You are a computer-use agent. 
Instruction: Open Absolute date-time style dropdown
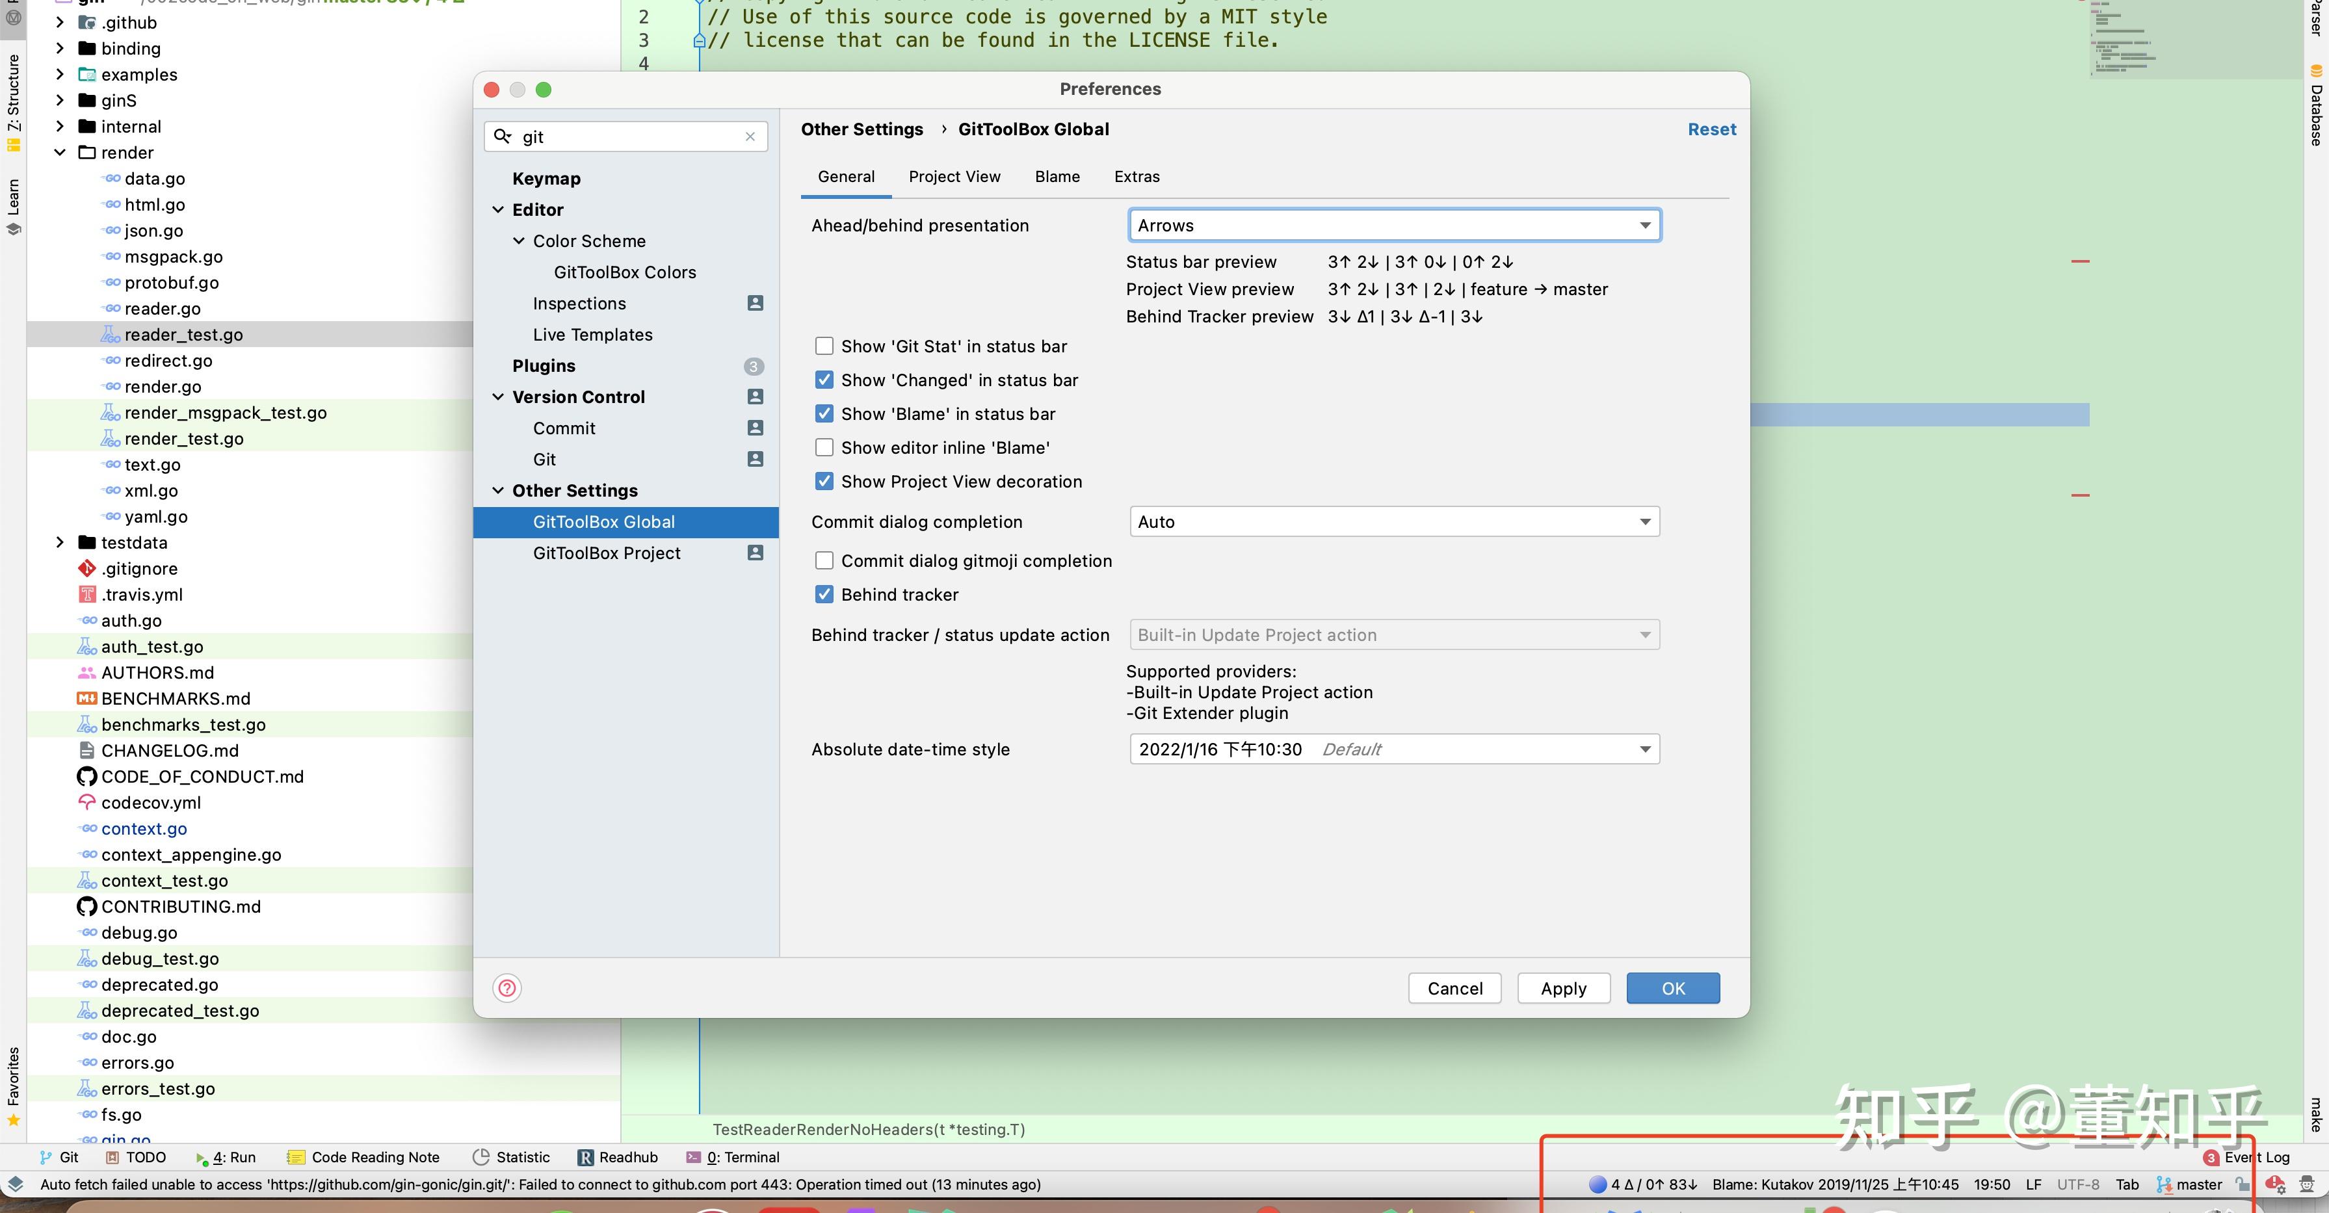tap(1393, 750)
